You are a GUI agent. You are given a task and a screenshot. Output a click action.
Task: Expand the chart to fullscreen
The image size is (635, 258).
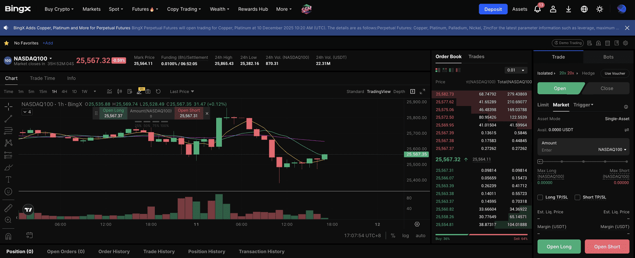tap(423, 92)
